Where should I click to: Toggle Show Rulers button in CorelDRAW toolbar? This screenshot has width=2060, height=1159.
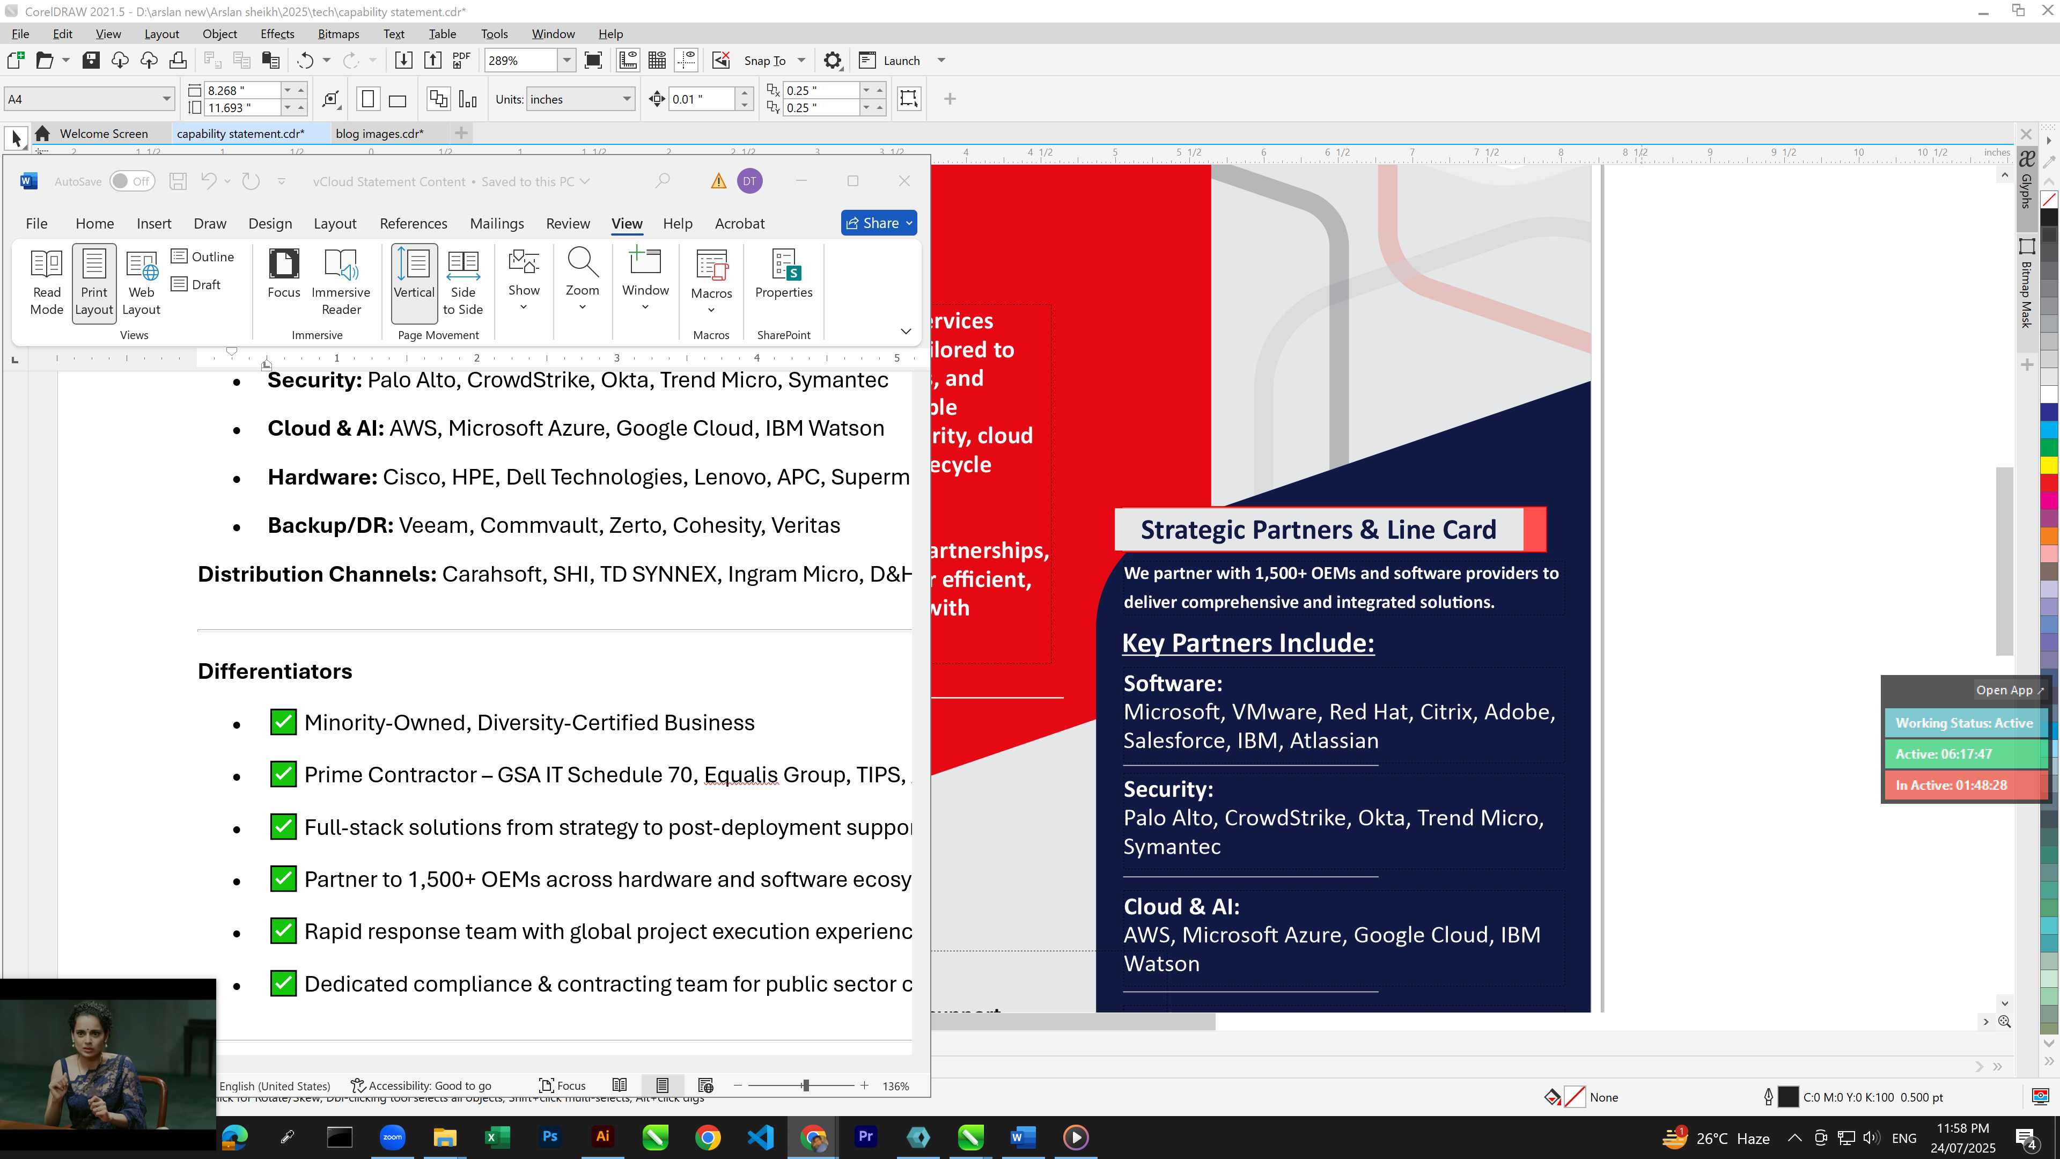click(628, 60)
